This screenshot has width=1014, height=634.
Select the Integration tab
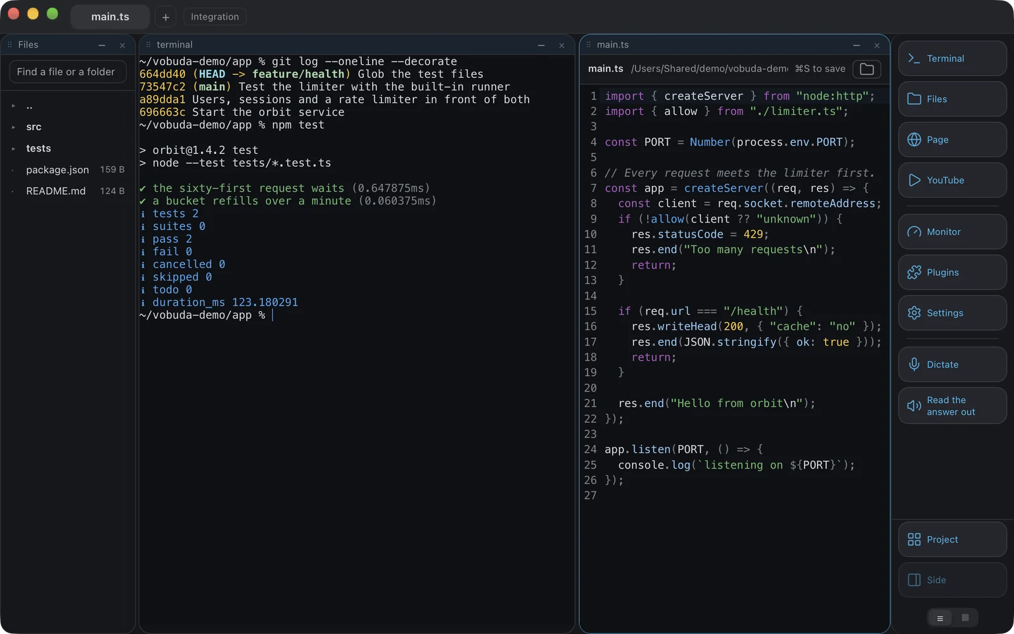215,17
